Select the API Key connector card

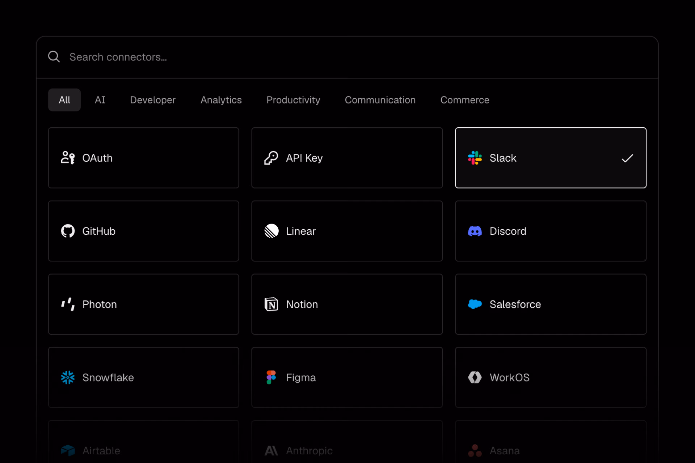coord(347,158)
